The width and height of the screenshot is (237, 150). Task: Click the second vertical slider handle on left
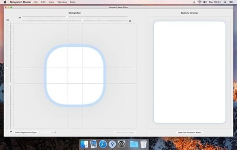point(10,84)
